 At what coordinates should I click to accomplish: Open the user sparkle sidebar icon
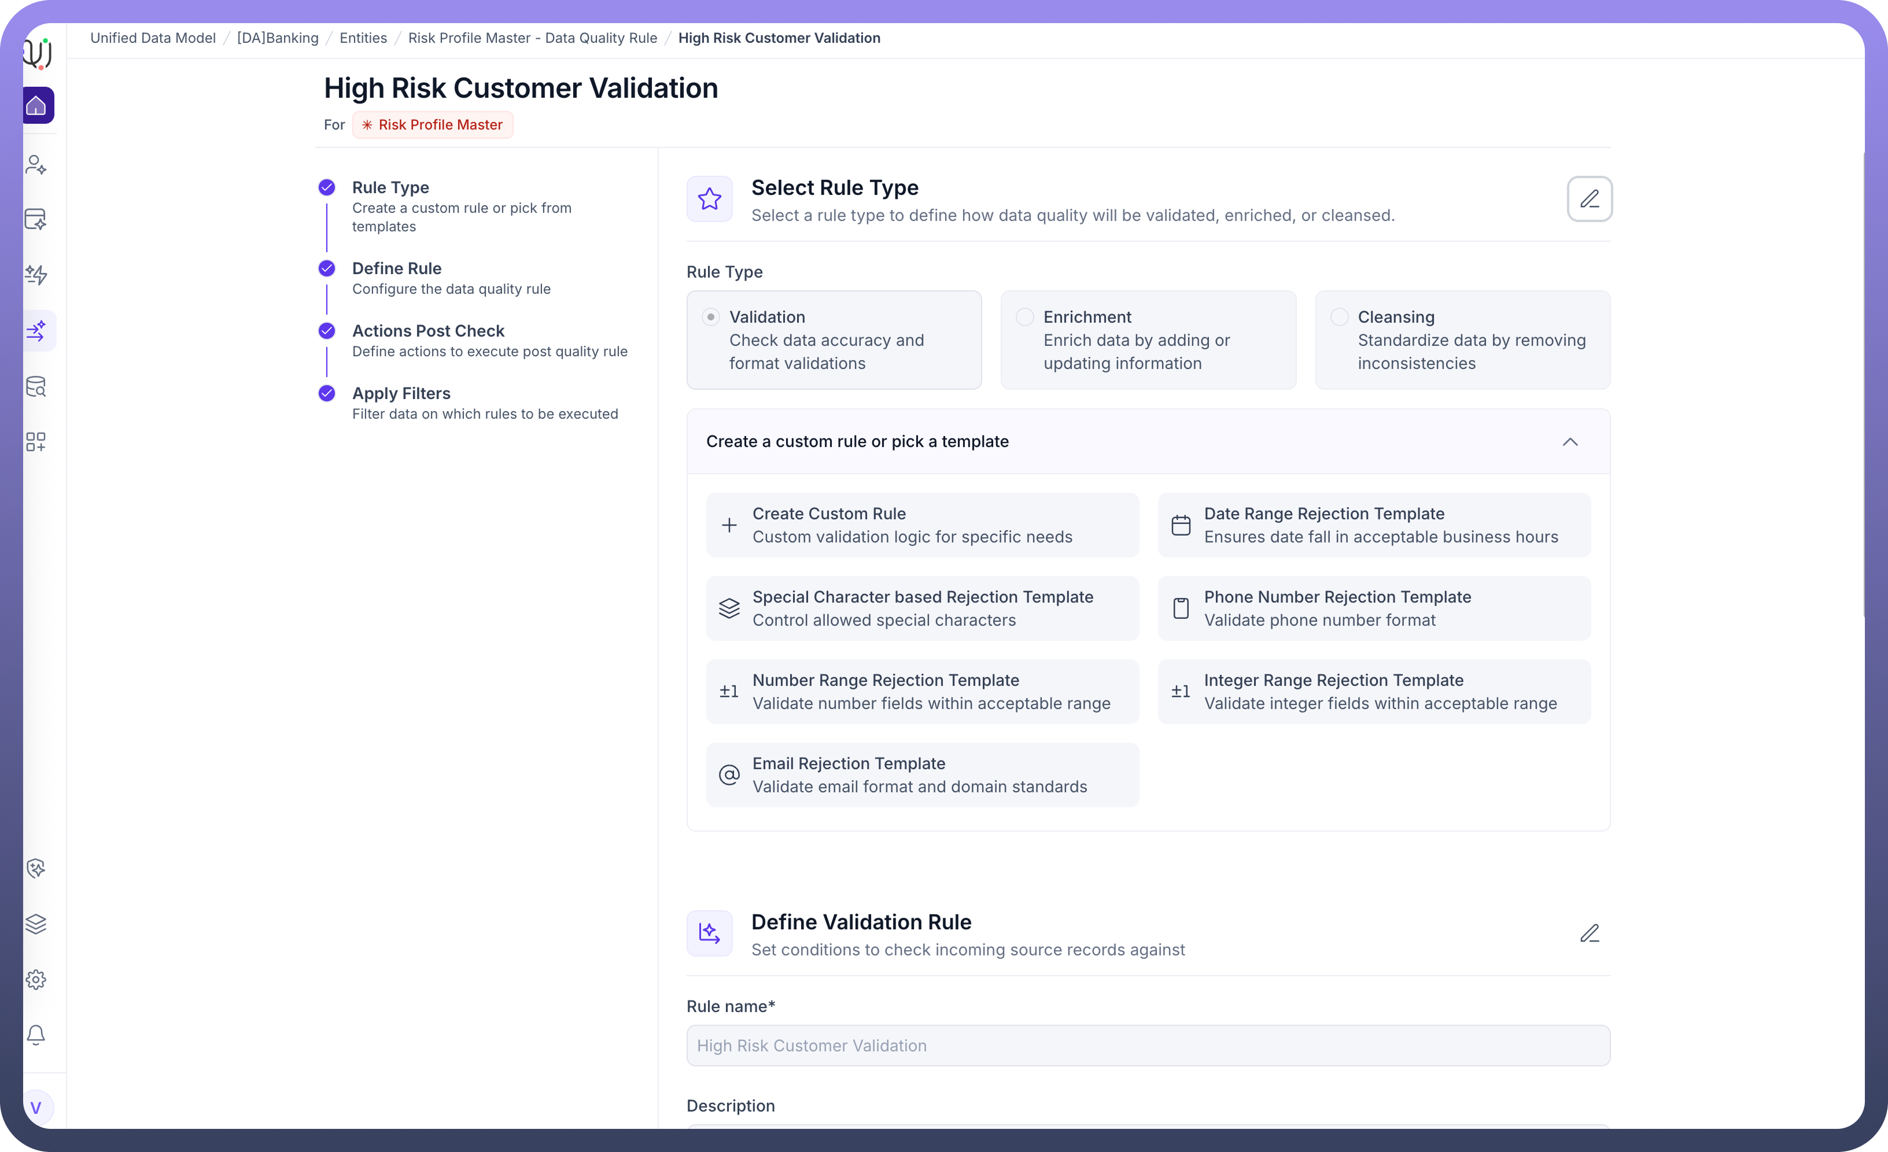pyautogui.click(x=36, y=165)
